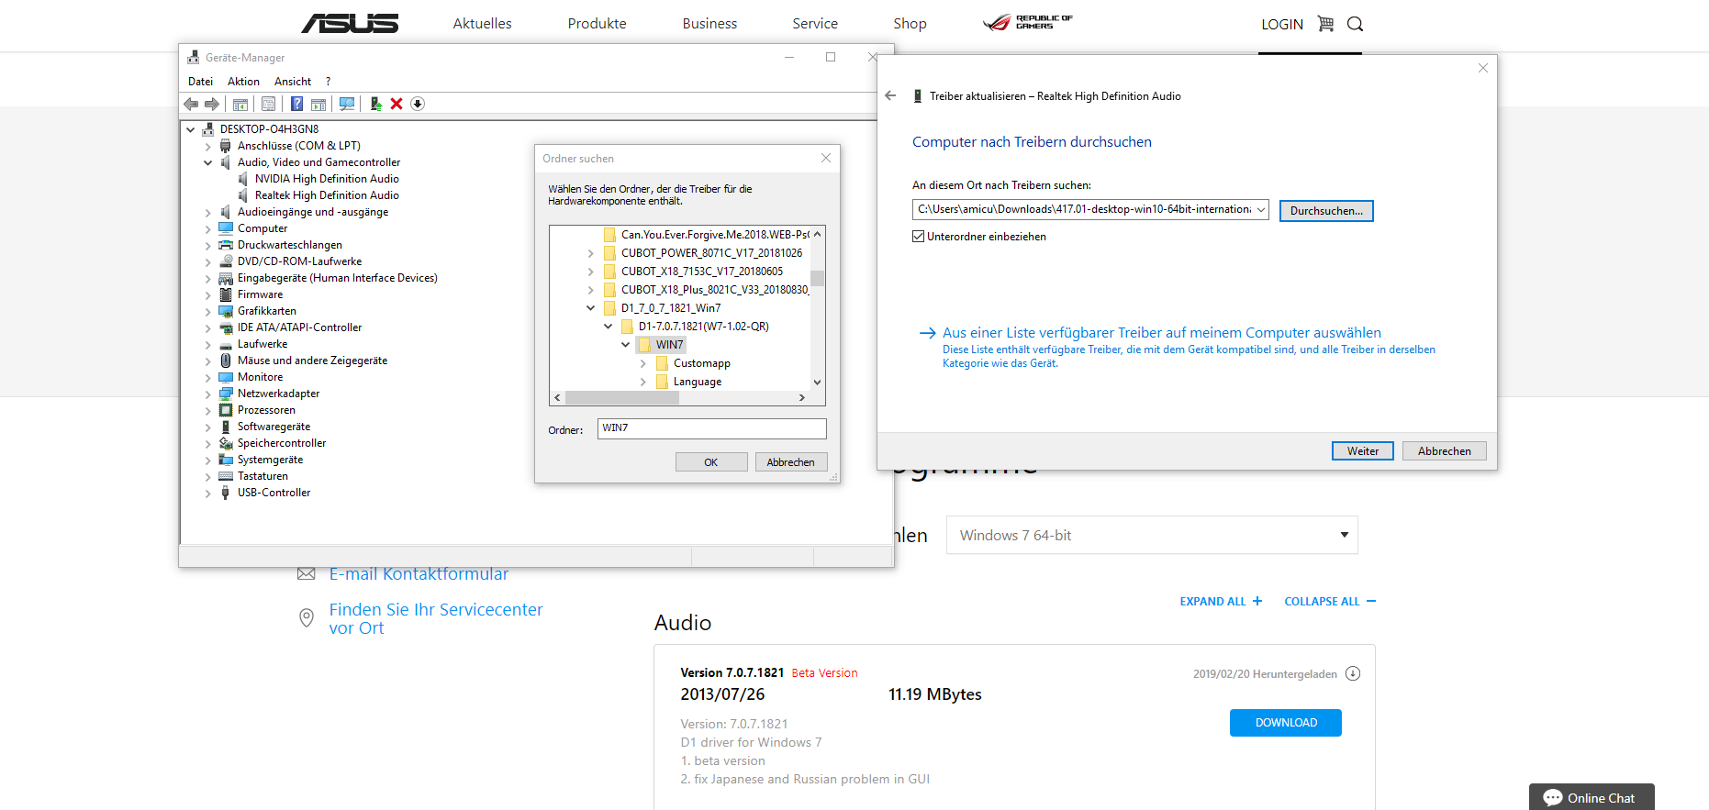Viewport: 1709px width, 810px height.
Task: Open the ? help menu
Action: coord(328,82)
